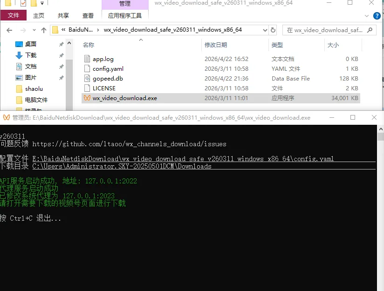This screenshot has width=384, height=291.
Task: Select app.log file name
Action: point(103,59)
